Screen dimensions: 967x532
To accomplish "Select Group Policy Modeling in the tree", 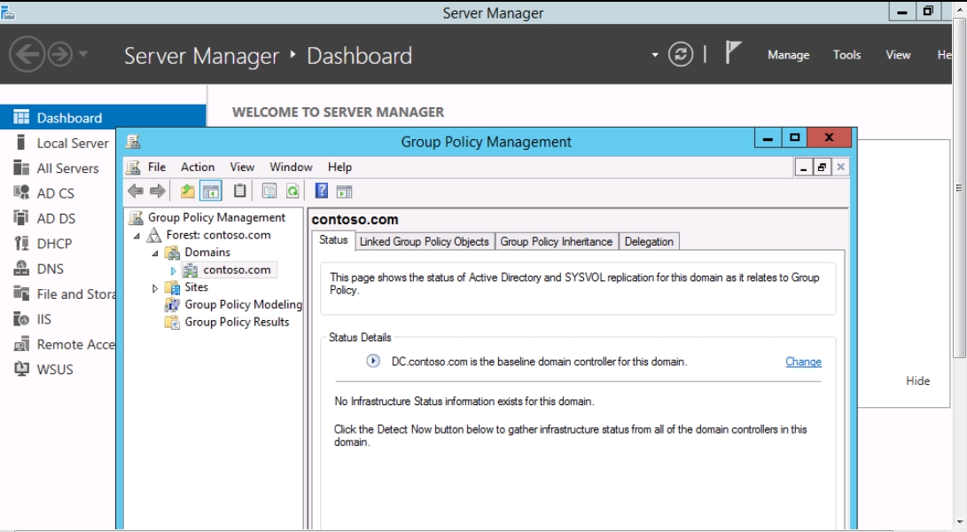I will click(x=243, y=305).
